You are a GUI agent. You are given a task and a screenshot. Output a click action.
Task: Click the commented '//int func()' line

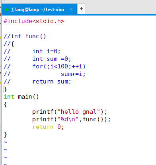25,36
